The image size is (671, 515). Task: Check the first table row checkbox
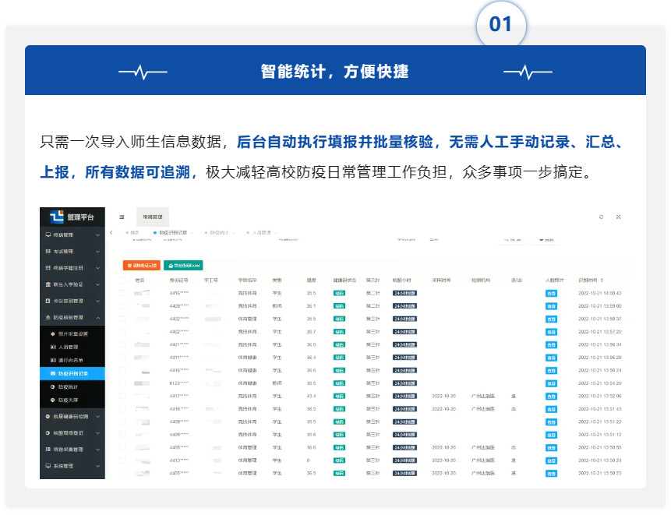click(x=122, y=293)
